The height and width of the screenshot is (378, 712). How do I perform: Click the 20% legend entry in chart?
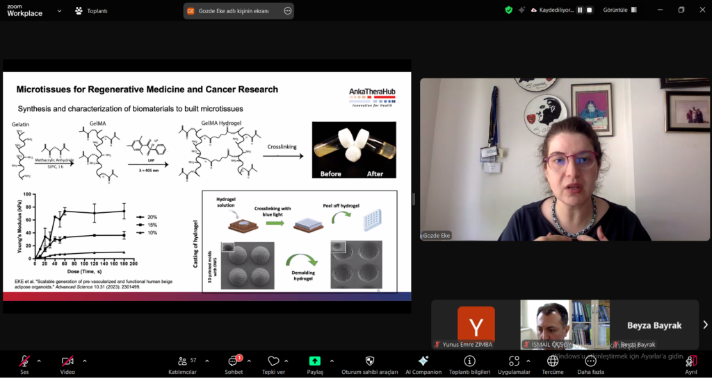point(147,217)
